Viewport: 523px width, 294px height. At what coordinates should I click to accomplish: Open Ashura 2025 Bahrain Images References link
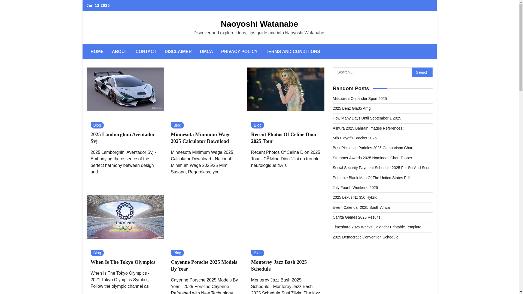368,128
